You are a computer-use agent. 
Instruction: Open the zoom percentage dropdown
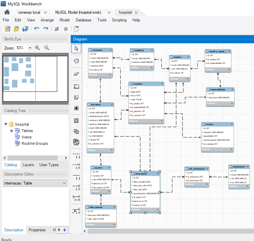pos(30,48)
